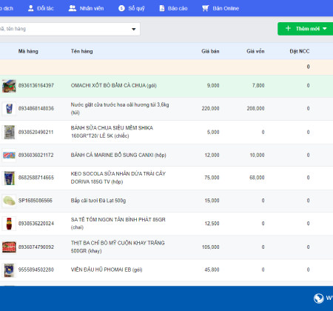Image resolution: width=333 pixels, height=311 pixels.
Task: Sort by Tên hàng column header
Action: [82, 51]
